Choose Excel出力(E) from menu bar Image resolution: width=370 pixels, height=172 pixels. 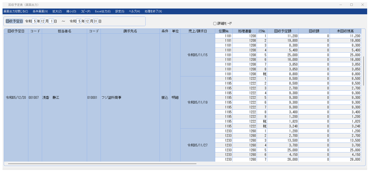click(103, 11)
